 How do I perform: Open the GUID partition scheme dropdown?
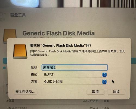[x=74, y=82]
